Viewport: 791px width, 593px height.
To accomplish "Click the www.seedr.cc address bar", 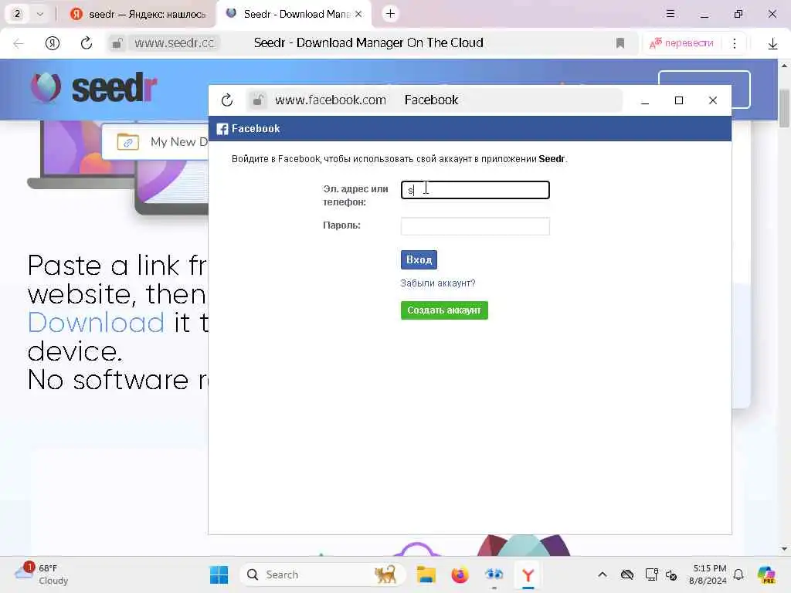I will [x=174, y=43].
